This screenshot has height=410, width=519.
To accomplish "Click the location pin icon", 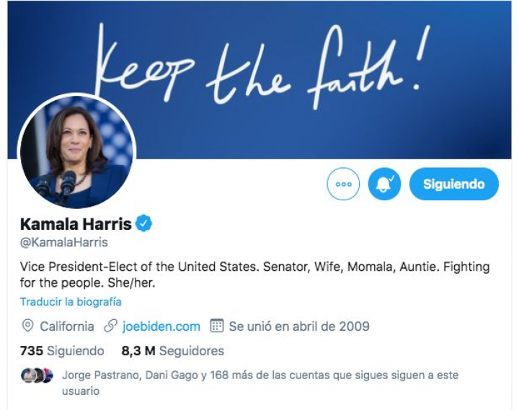I will (27, 326).
